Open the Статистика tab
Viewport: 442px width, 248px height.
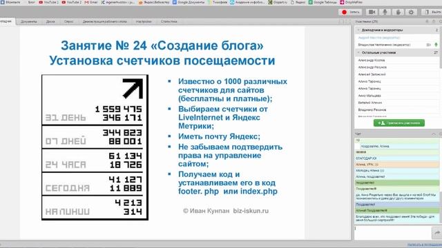169,21
